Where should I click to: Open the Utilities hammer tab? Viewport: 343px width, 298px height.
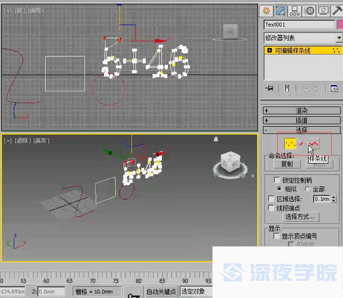pyautogui.click(x=337, y=10)
